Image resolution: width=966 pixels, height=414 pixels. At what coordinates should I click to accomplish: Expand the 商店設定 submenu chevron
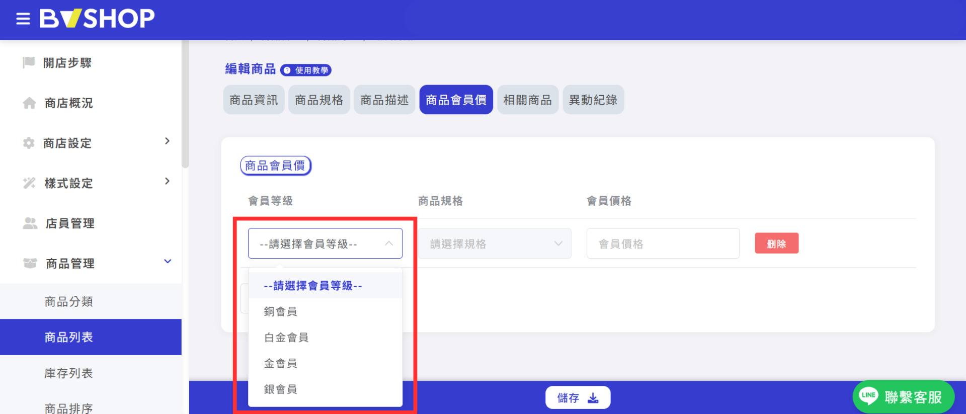pos(167,141)
